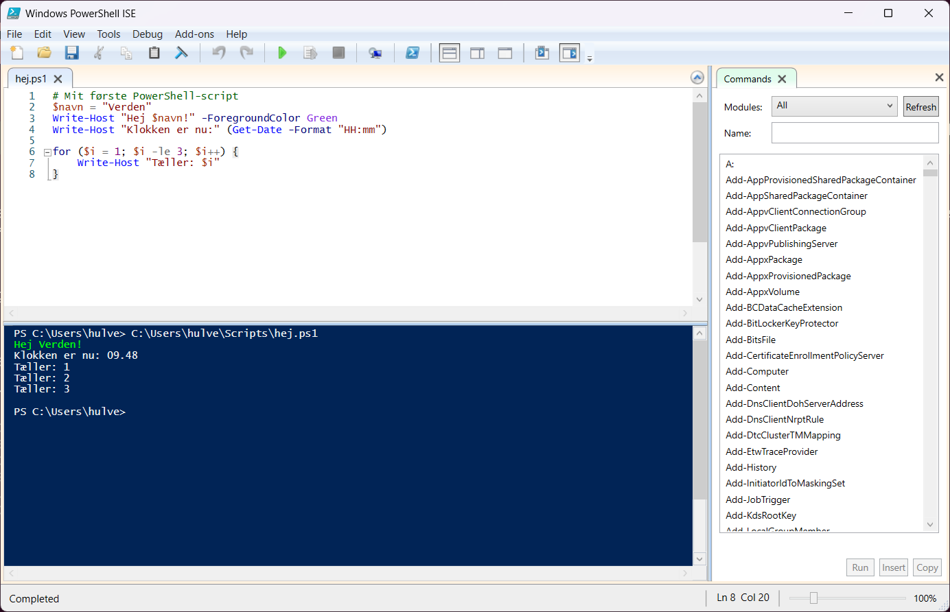Select Add-History in command list
This screenshot has width=950, height=612.
[x=751, y=467]
